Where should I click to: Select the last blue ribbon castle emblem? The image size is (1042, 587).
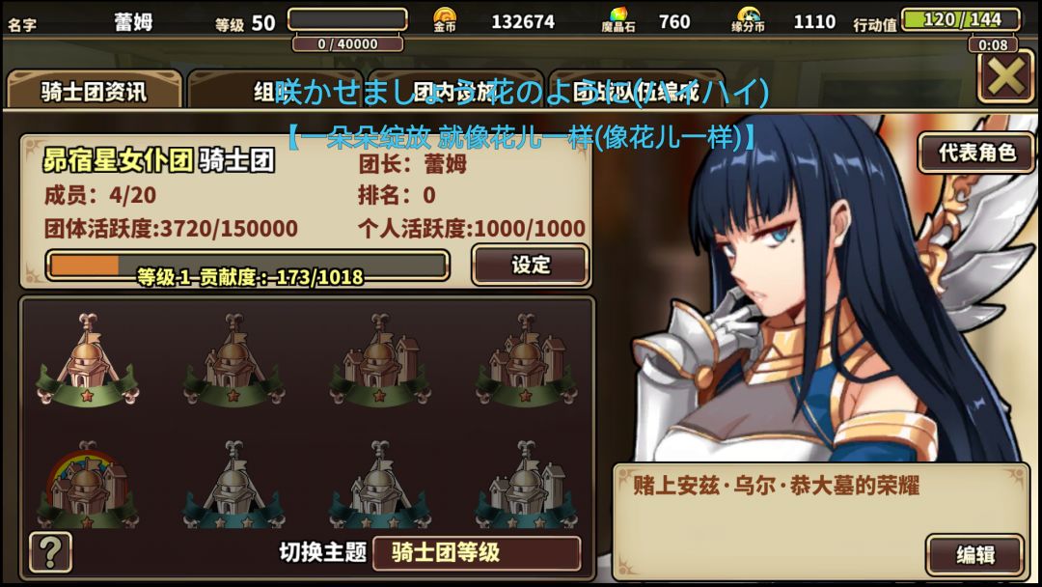pyautogui.click(x=527, y=485)
